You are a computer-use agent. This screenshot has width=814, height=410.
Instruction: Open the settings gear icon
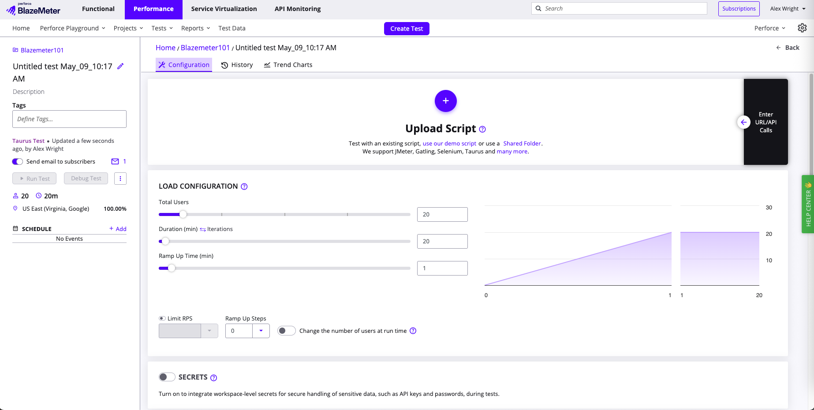point(802,28)
